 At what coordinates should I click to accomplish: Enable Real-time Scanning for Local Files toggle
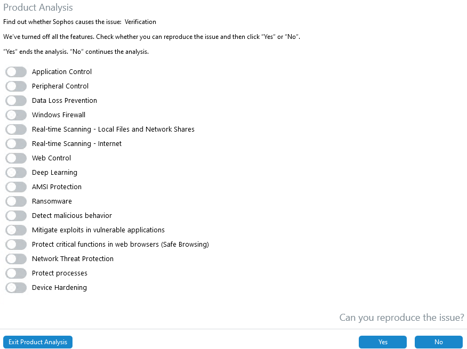click(x=16, y=129)
